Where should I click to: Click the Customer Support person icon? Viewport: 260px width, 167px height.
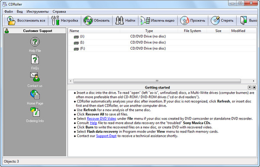click(x=7, y=31)
